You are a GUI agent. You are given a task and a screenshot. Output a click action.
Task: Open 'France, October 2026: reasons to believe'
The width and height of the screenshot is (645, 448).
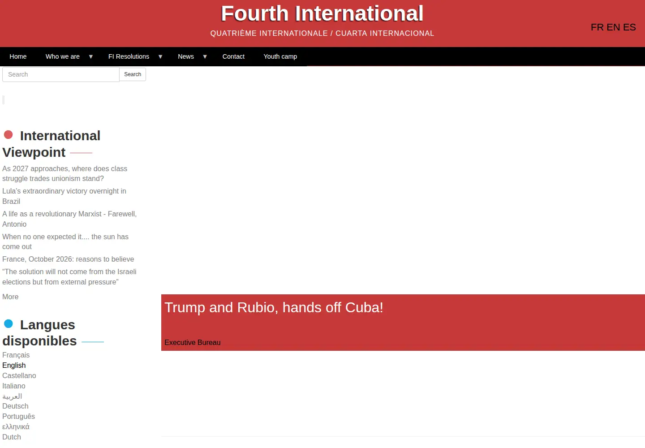[68, 259]
